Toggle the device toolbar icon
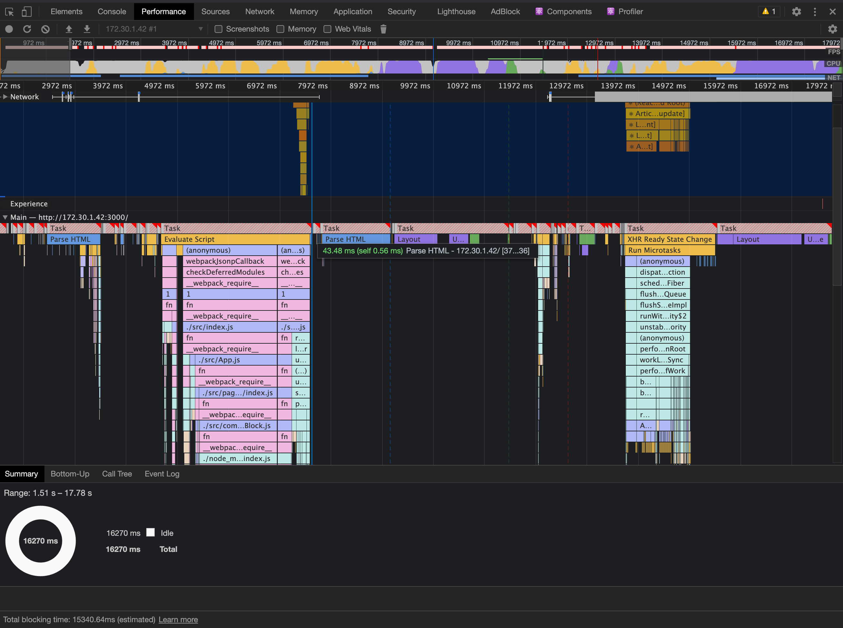This screenshot has width=843, height=628. (x=26, y=11)
